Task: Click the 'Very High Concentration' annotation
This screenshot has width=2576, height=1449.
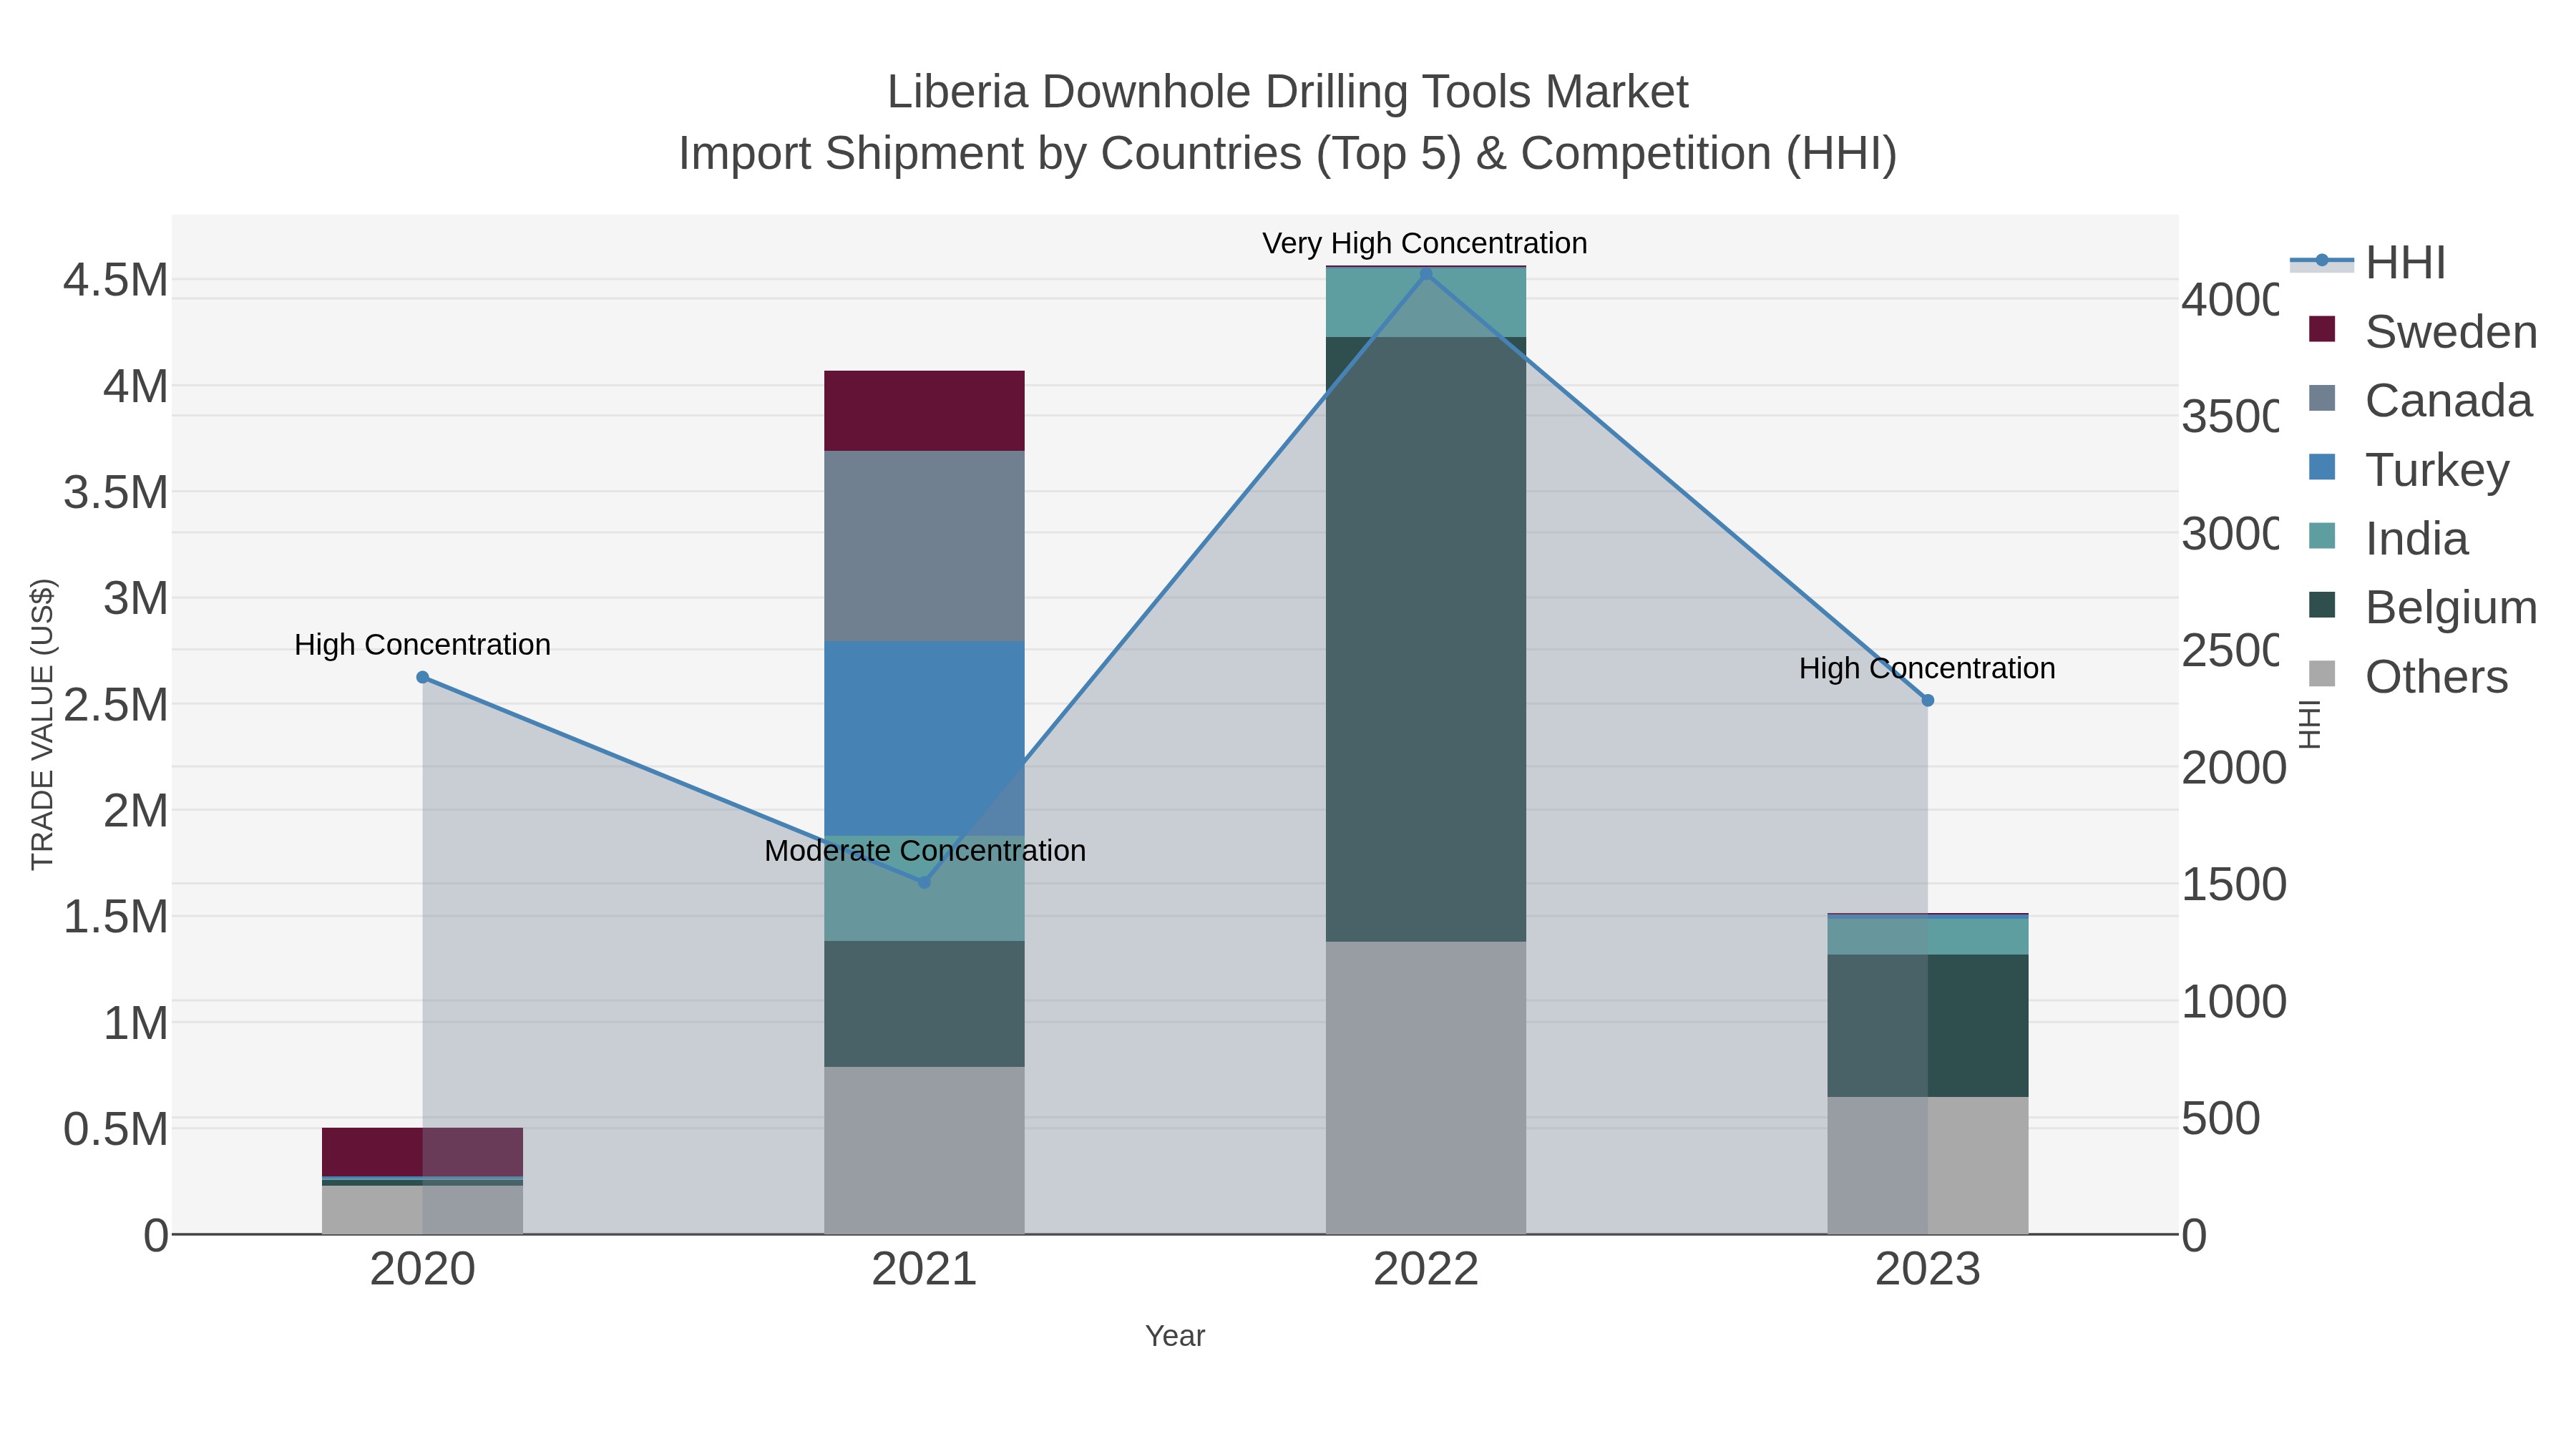Action: [1425, 243]
